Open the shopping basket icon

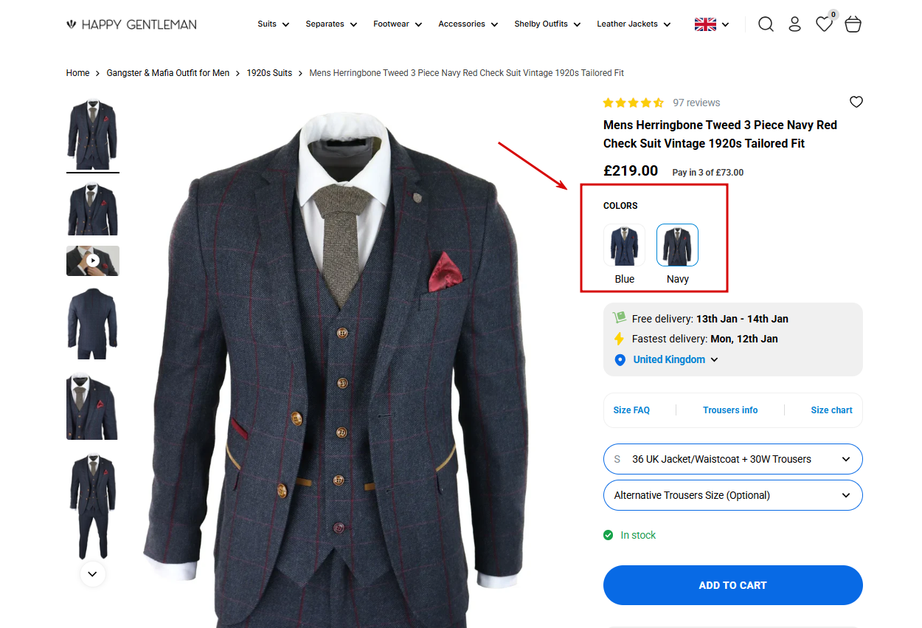[x=853, y=24]
